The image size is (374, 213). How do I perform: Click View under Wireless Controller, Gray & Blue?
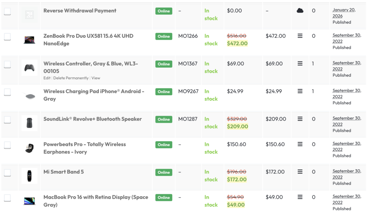coord(96,78)
